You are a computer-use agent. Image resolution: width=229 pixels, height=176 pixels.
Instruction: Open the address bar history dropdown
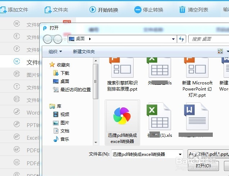click(173, 39)
